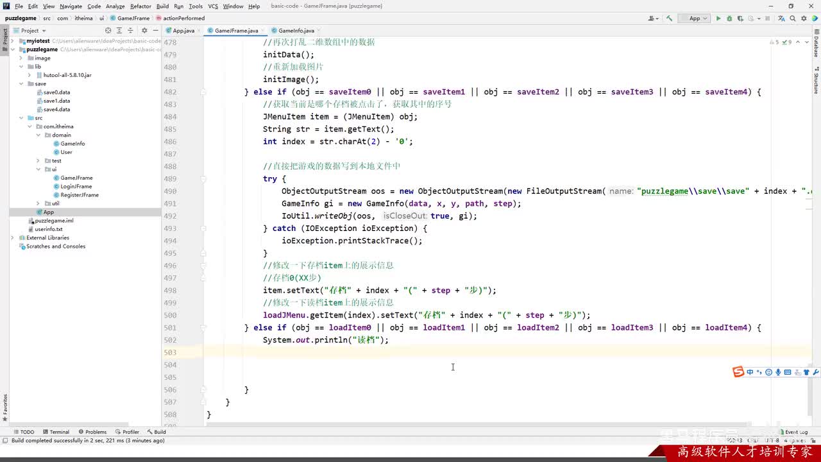Viewport: 821px width, 462px height.
Task: Expand External Libraries node
Action: (13, 237)
